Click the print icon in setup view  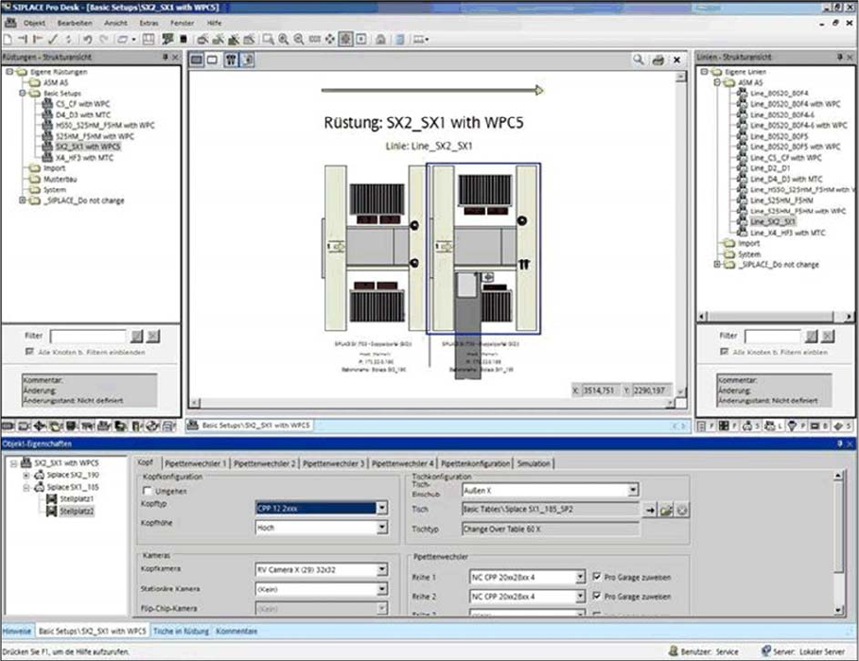[658, 61]
